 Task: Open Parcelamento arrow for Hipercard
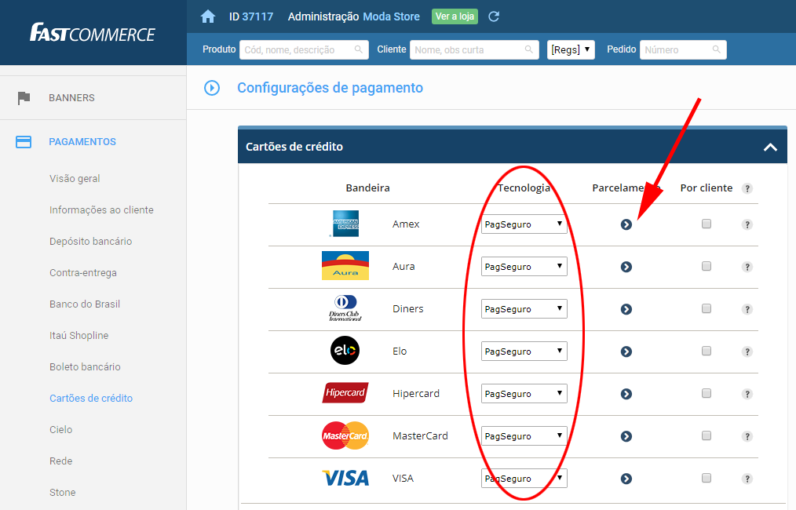pyautogui.click(x=626, y=394)
